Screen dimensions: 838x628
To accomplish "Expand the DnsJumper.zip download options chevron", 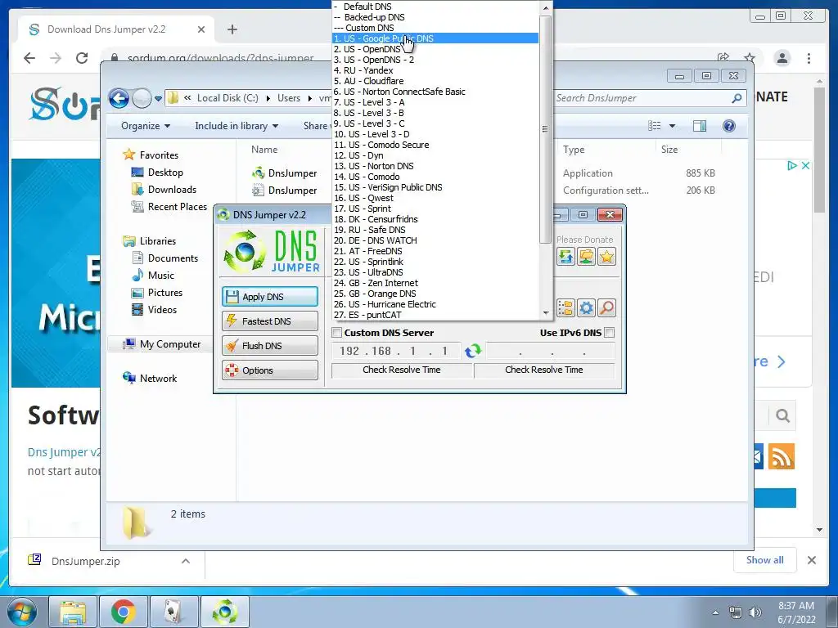I will coord(186,561).
